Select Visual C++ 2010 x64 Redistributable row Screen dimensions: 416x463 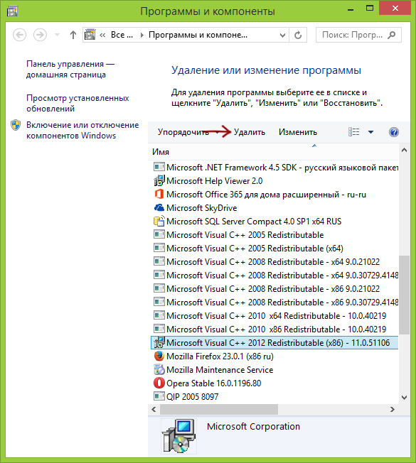pyautogui.click(x=274, y=316)
